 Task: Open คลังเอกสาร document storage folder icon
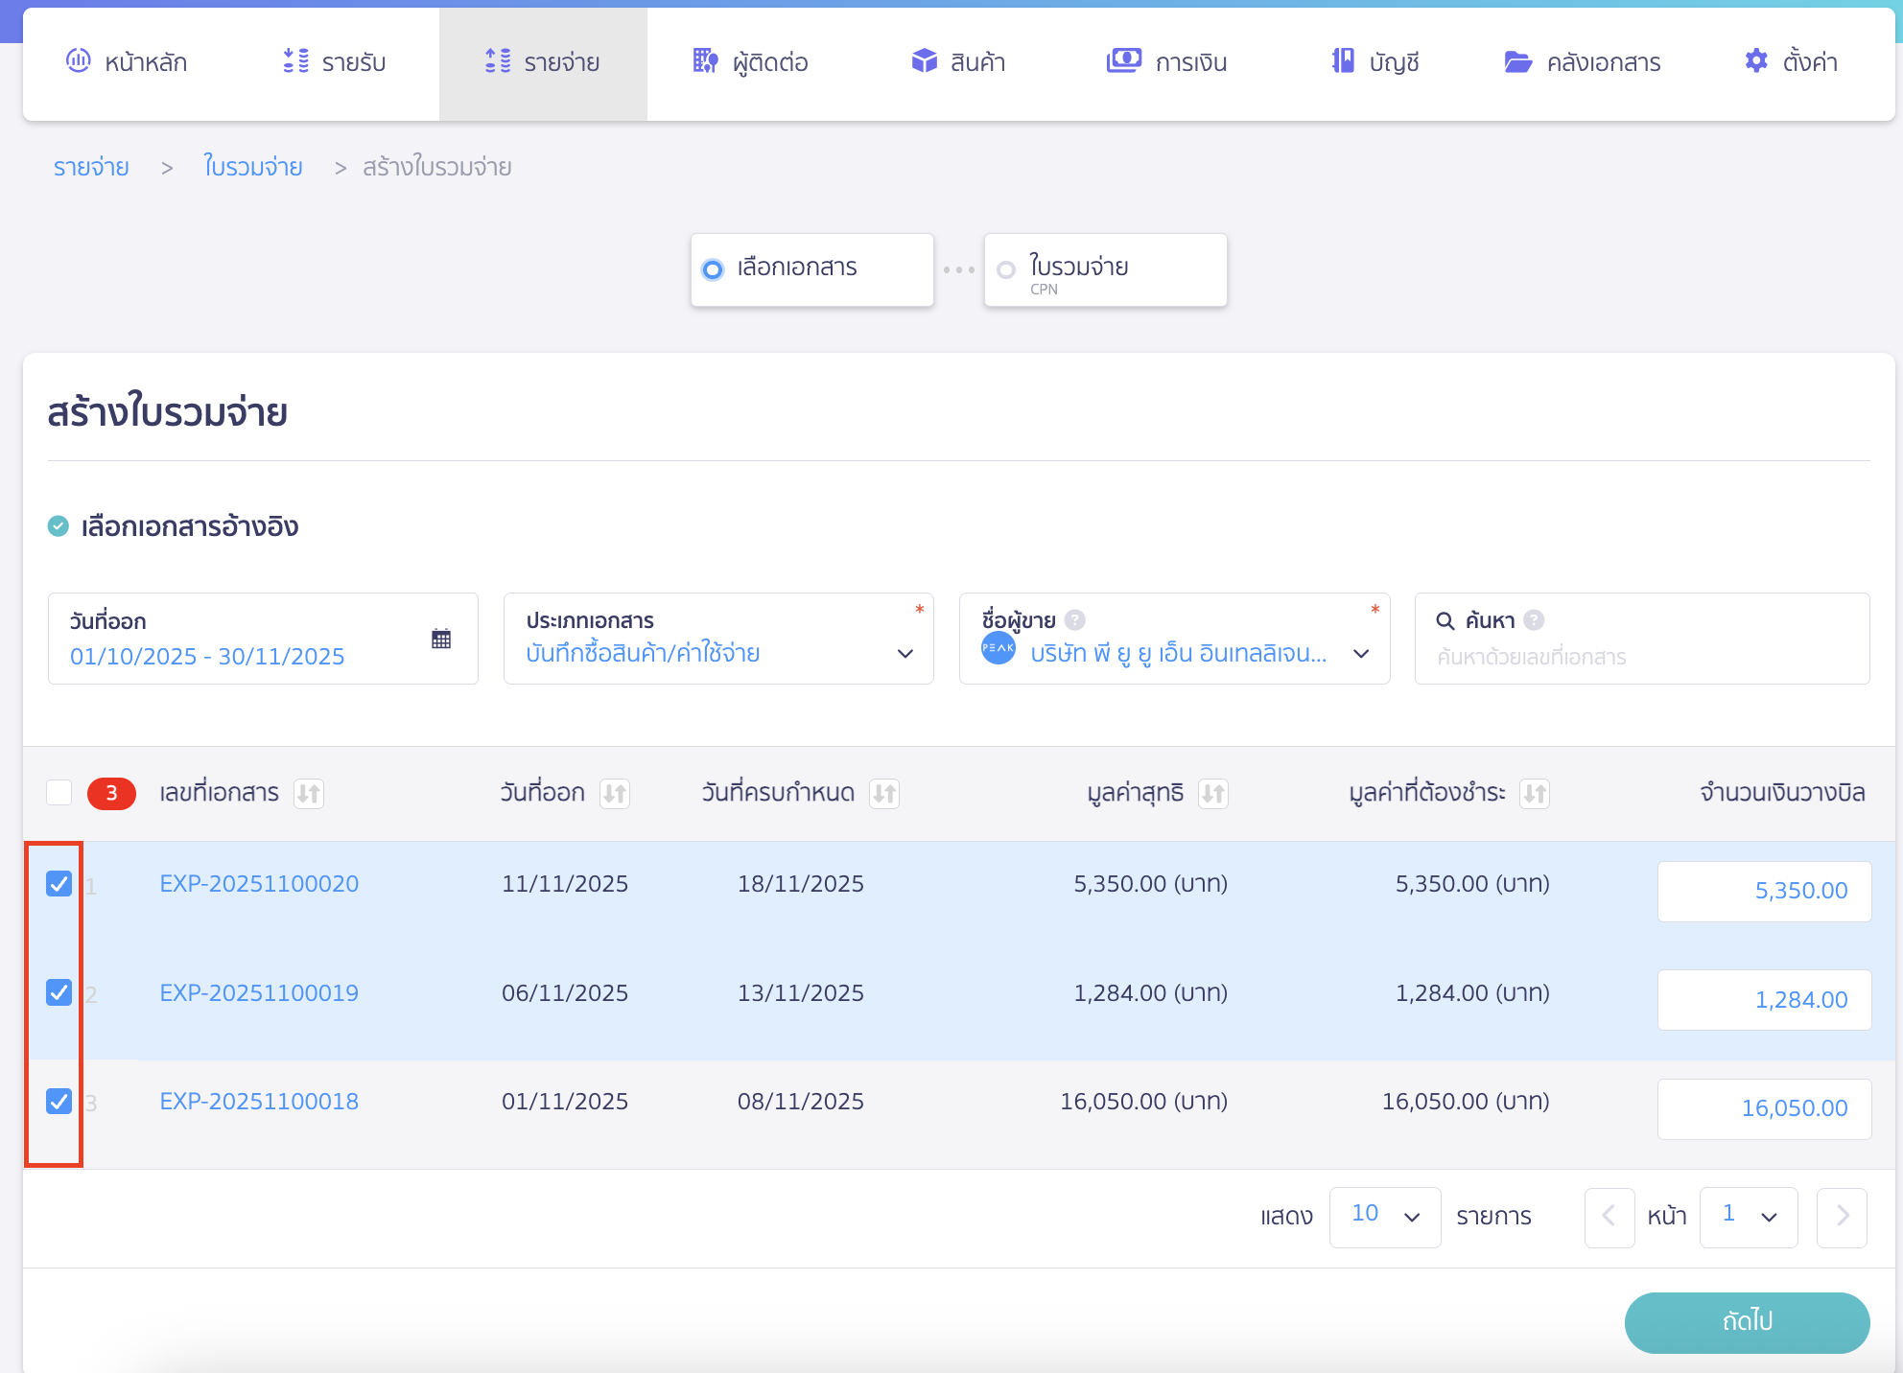(x=1518, y=61)
